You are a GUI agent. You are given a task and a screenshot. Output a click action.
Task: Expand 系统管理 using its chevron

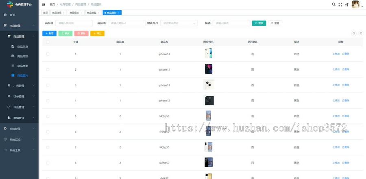(x=33, y=128)
